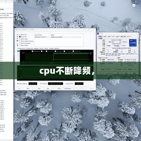Switch to the 显卡 tab in CPU-Z

click(117, 36)
